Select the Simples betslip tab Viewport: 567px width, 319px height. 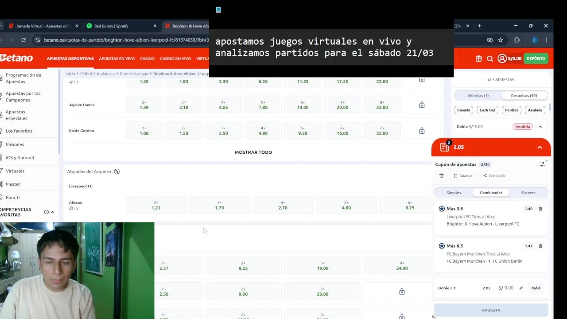coord(454,193)
